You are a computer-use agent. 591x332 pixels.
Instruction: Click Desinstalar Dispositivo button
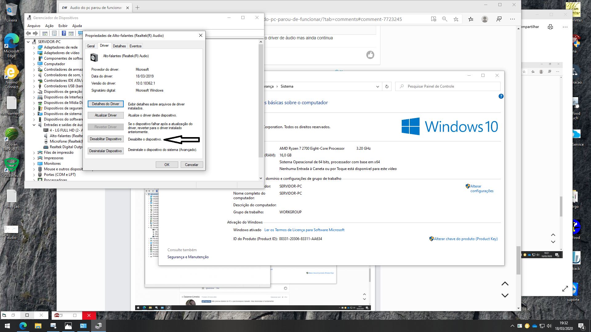[106, 151]
